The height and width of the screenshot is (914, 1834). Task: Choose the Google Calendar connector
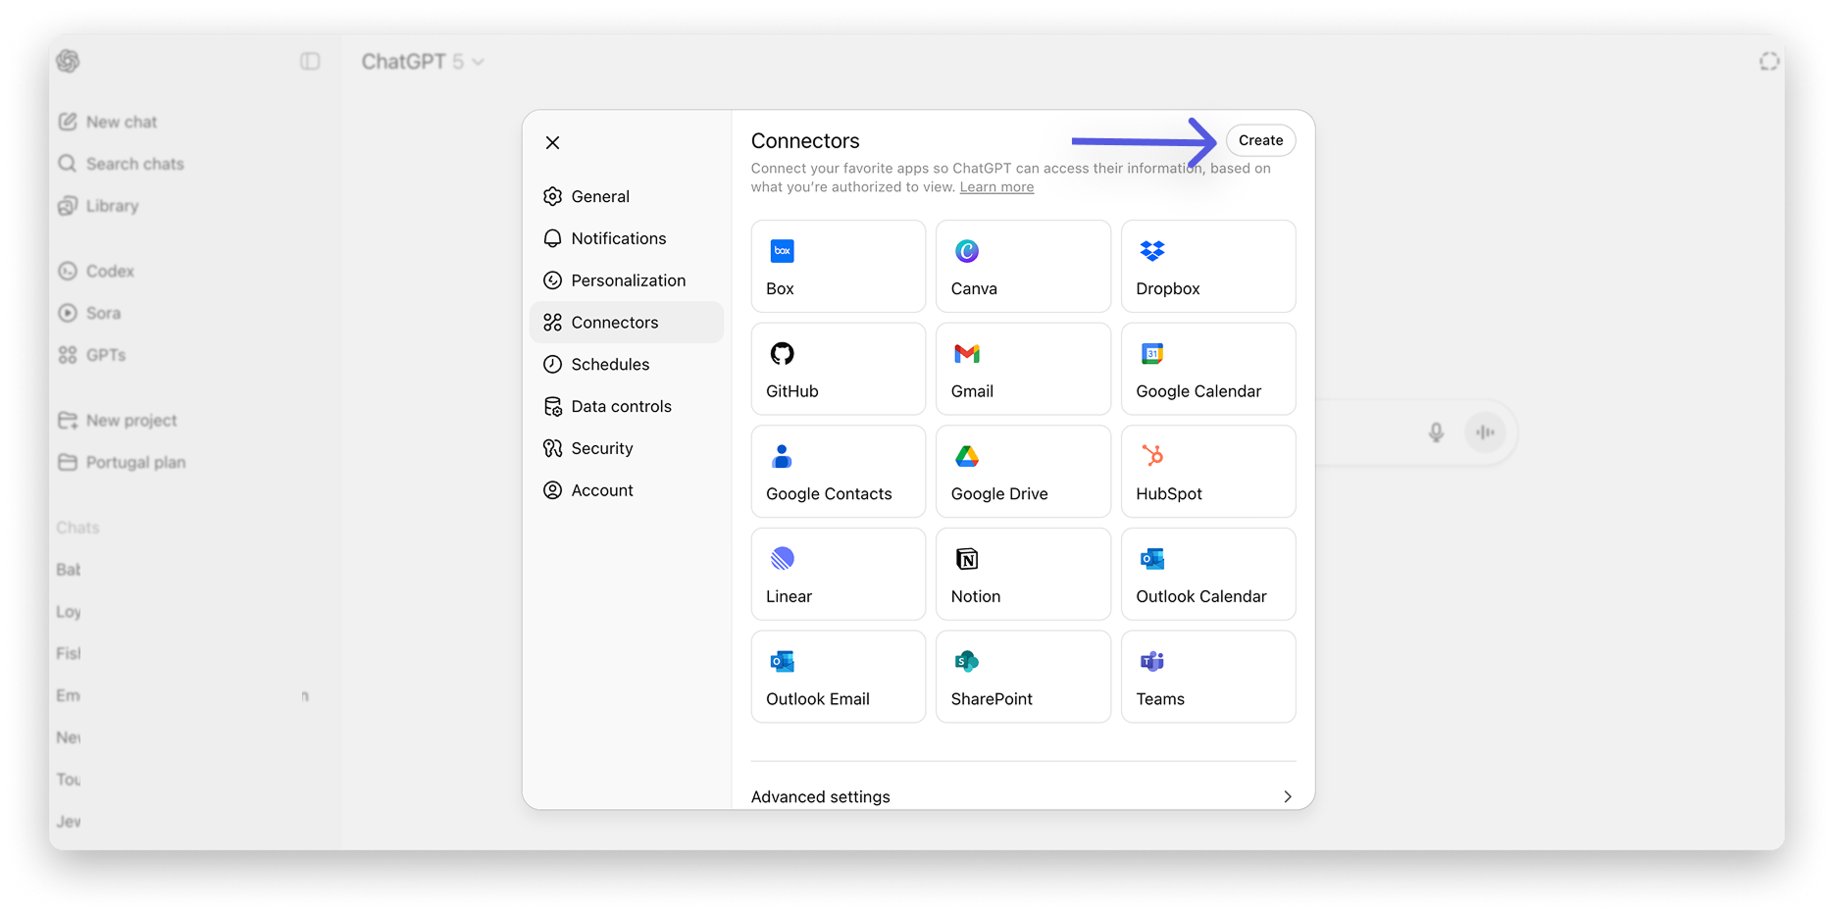1208,369
